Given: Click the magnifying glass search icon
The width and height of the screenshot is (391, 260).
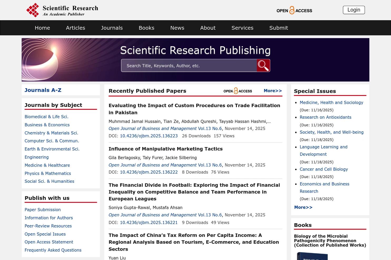Looking at the screenshot, I should click(x=263, y=65).
